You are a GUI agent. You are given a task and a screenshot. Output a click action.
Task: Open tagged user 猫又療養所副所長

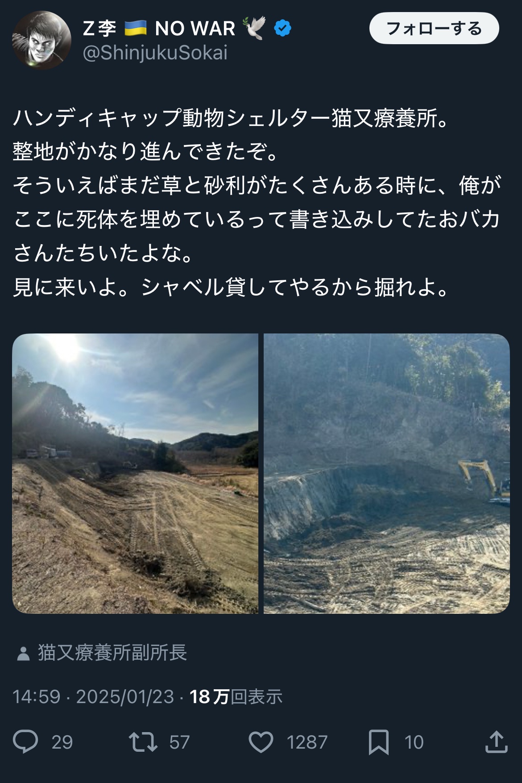click(x=112, y=653)
